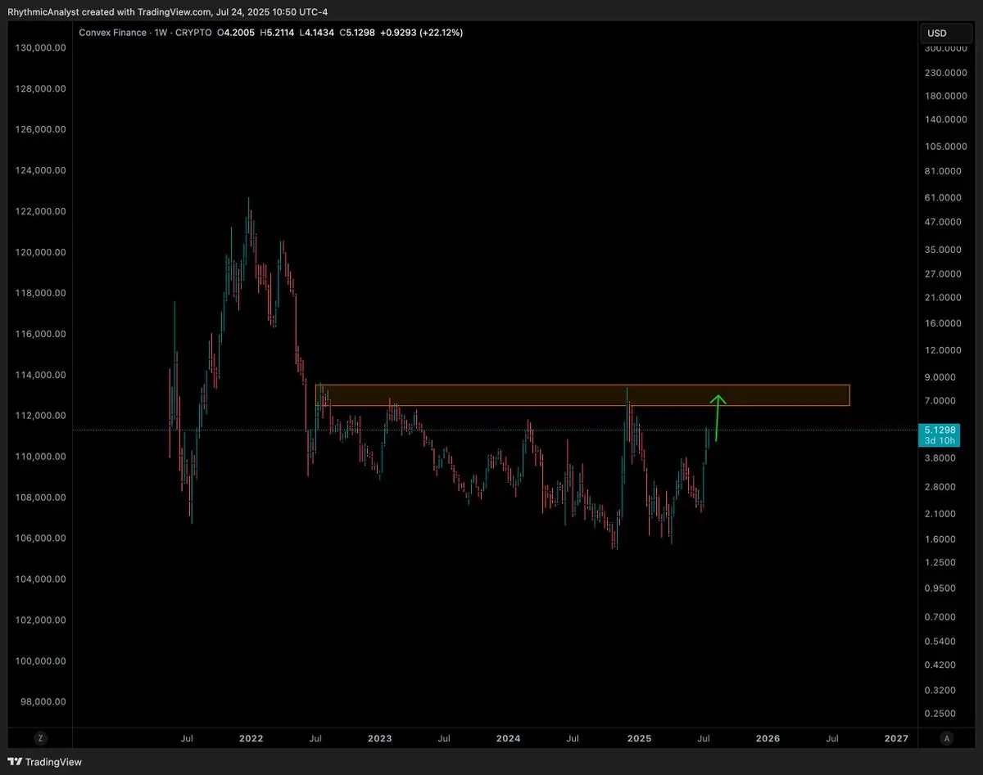Click the 112,000.00 left price scale label
The width and height of the screenshot is (983, 775).
point(41,416)
